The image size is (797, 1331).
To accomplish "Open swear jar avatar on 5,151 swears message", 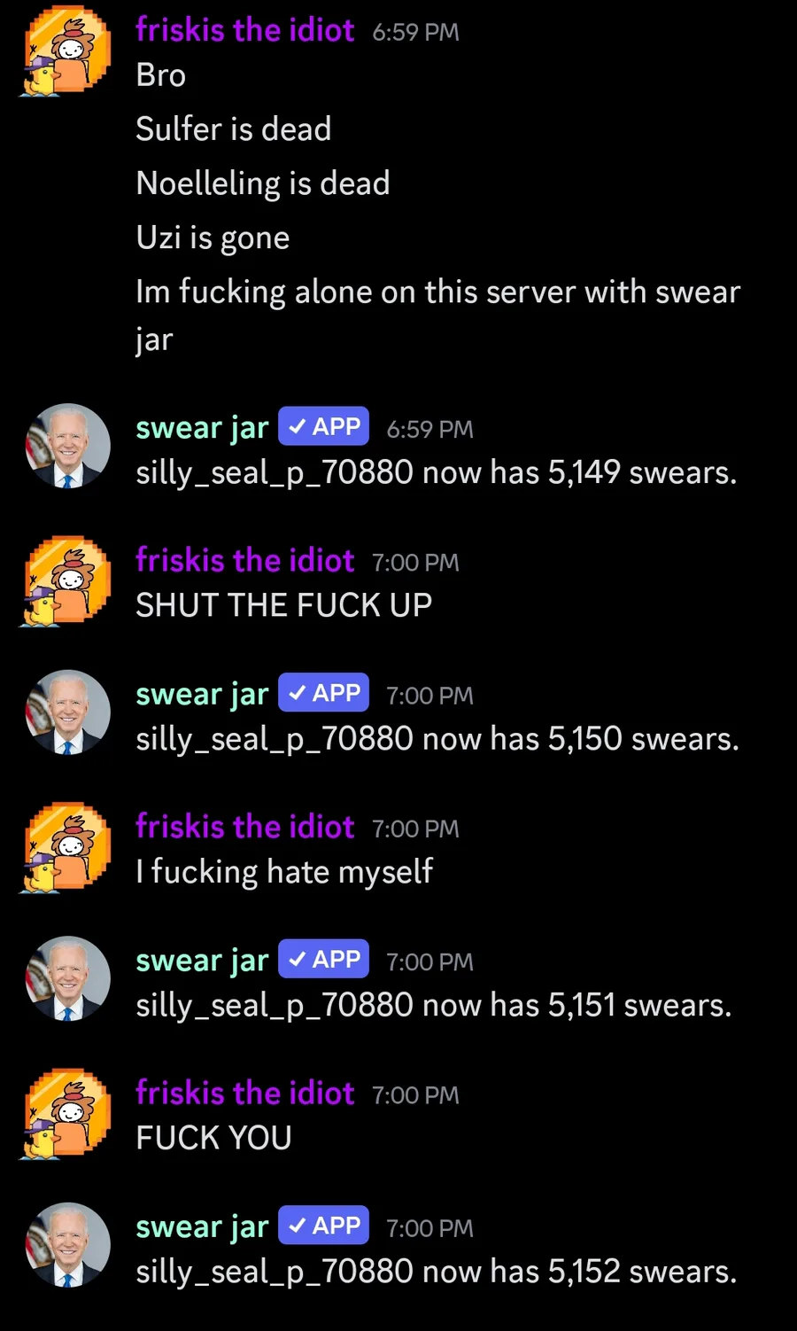I will click(68, 979).
